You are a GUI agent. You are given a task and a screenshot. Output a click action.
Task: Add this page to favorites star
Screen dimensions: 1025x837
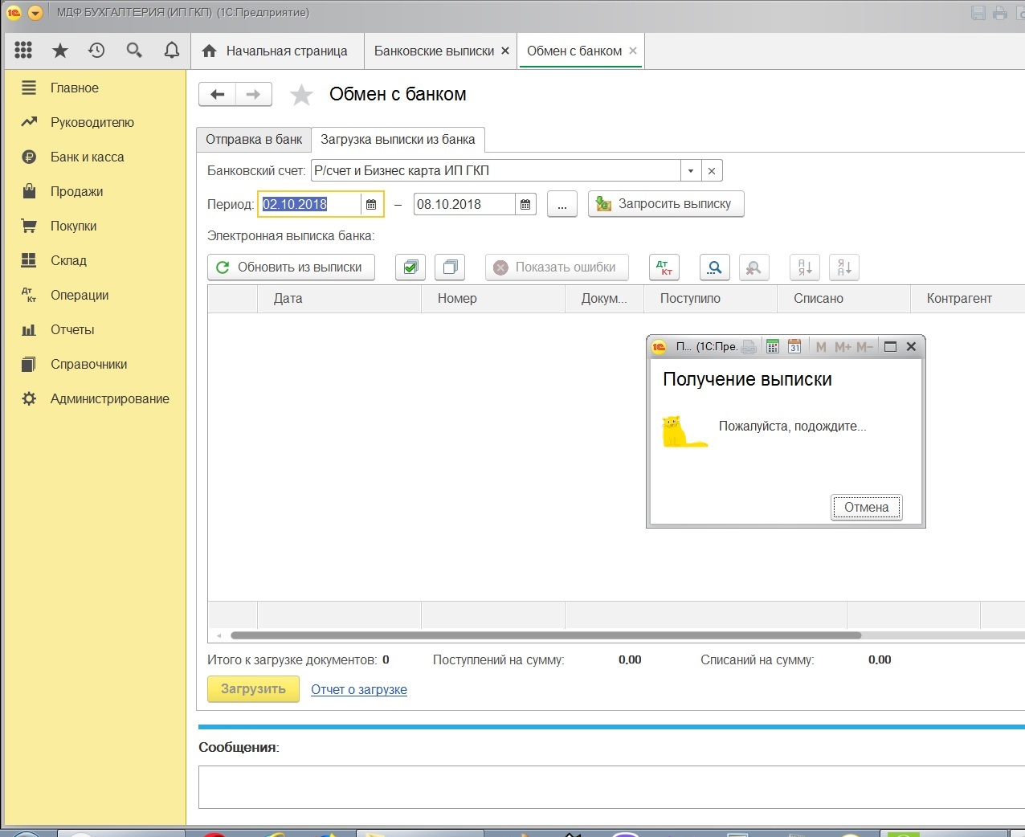point(301,95)
